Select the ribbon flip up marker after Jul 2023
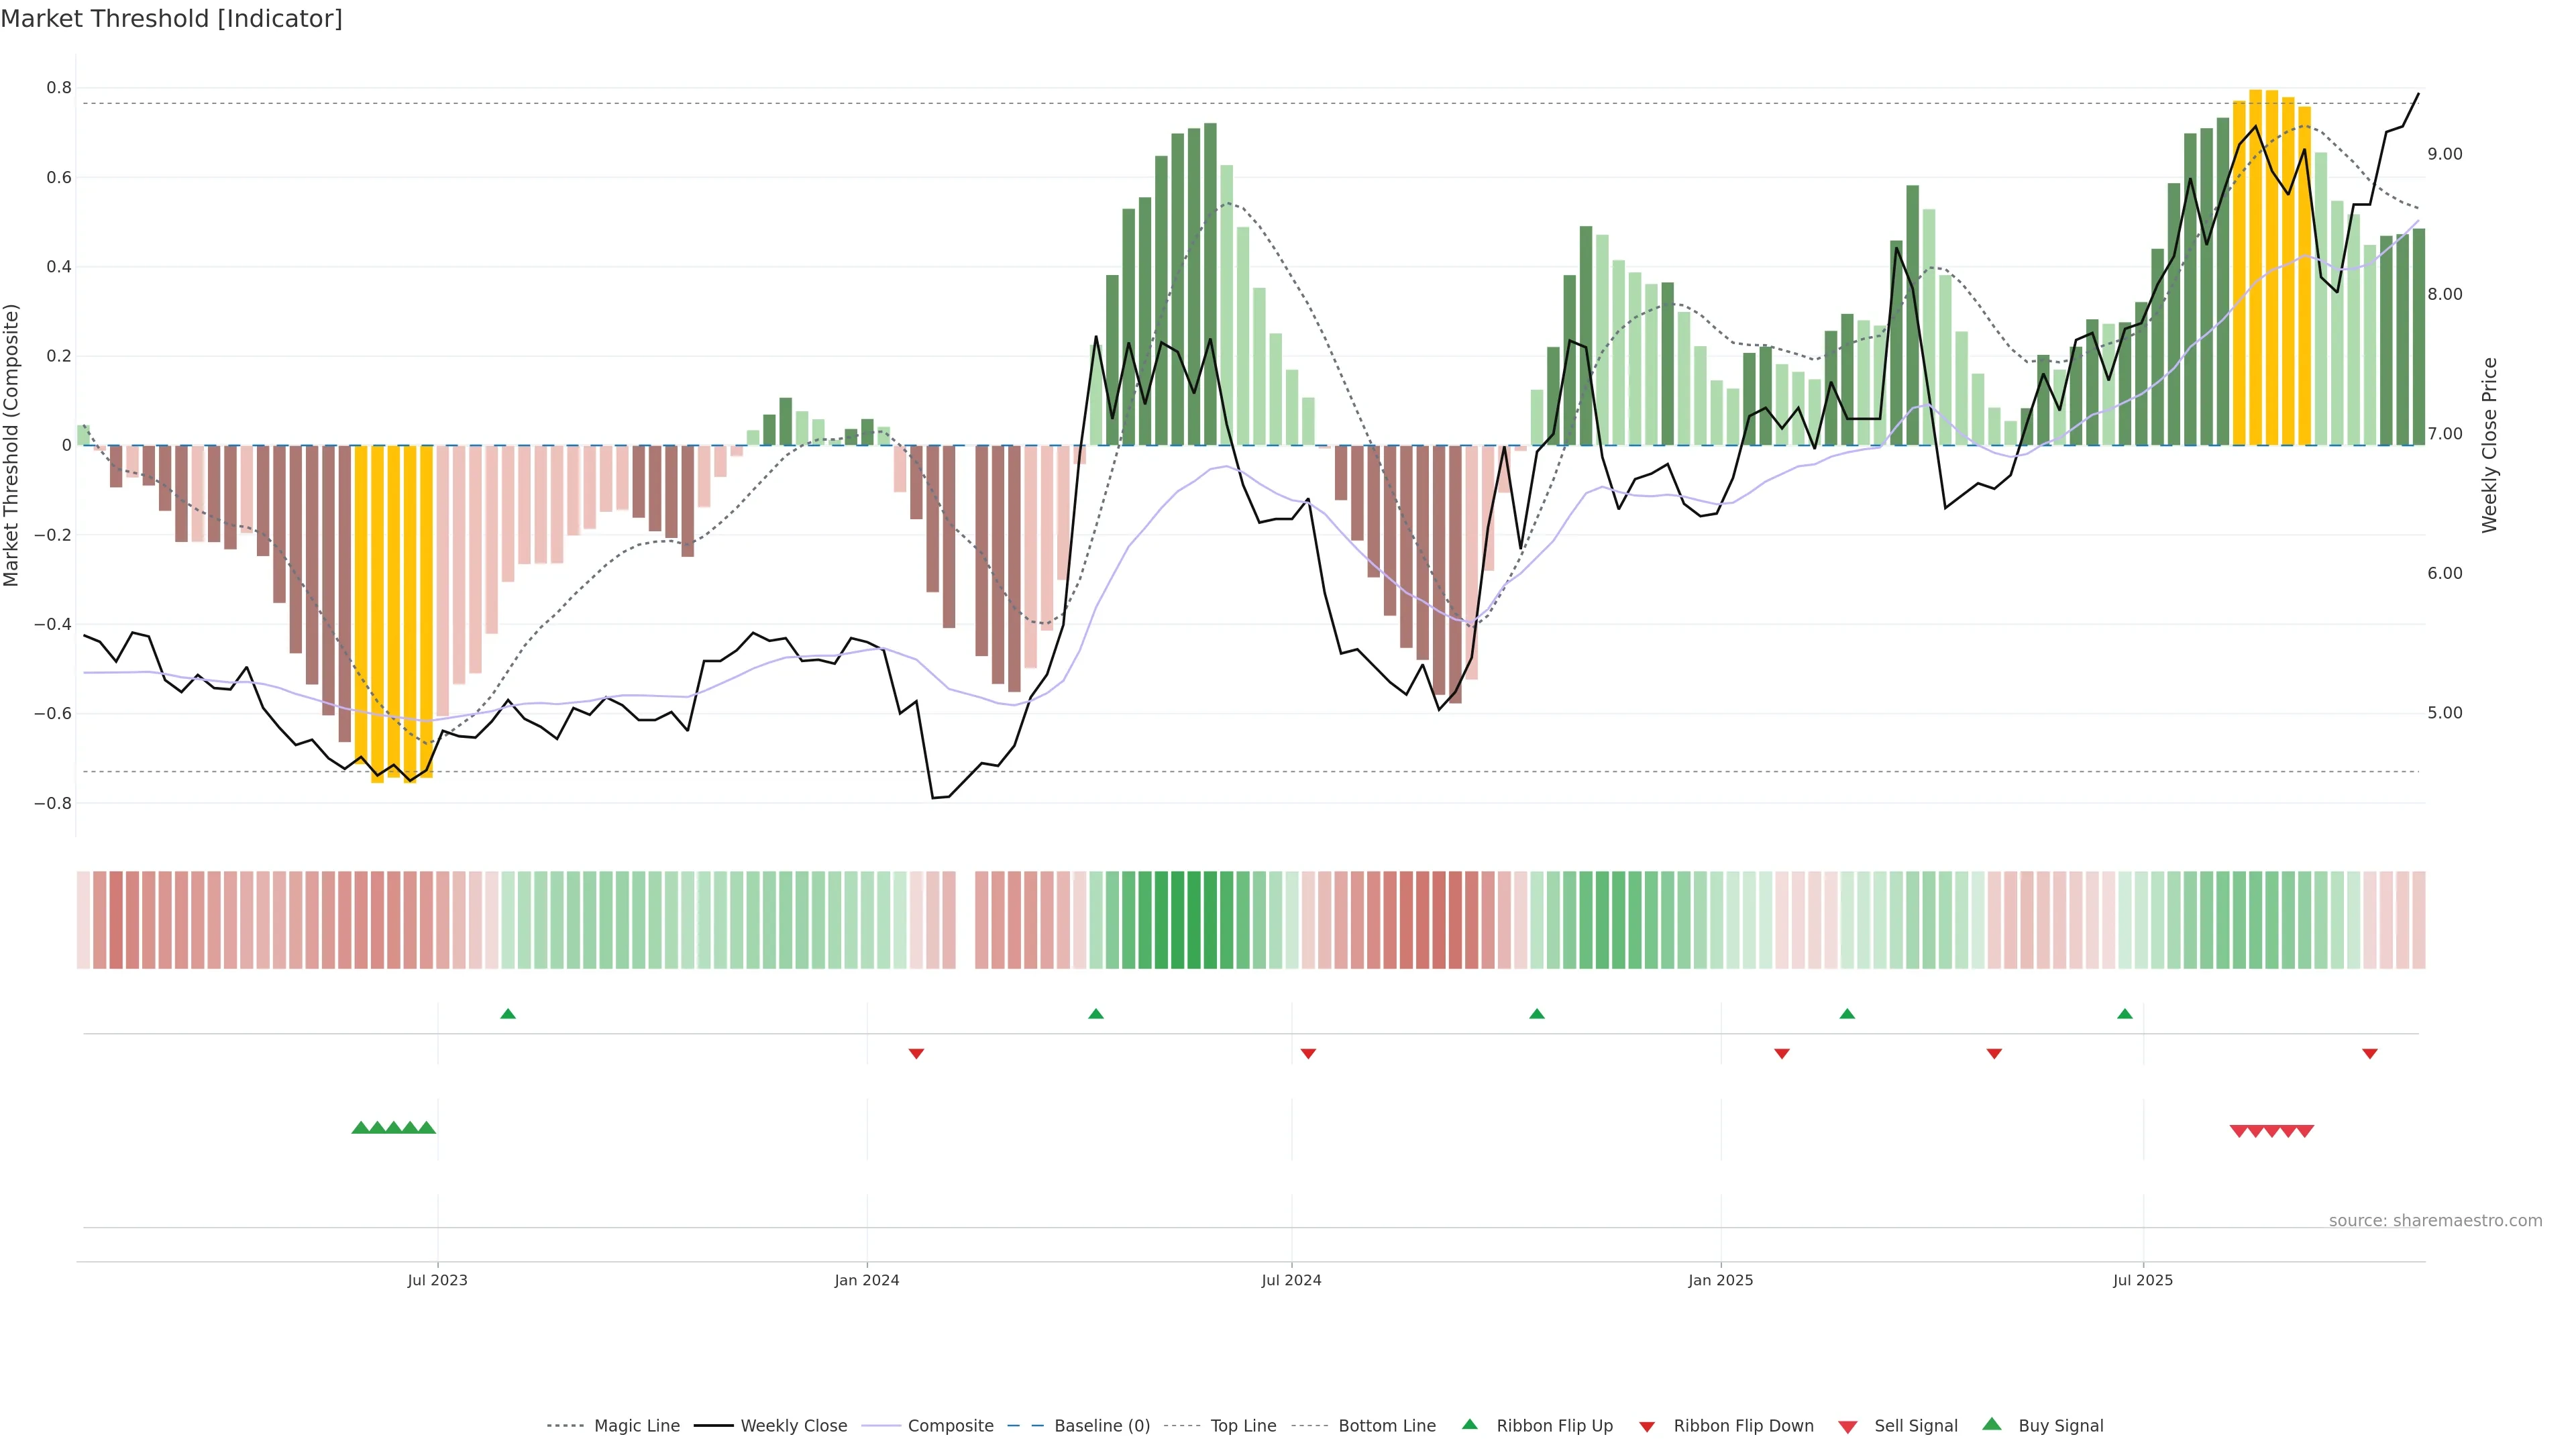Viewport: 2576px width, 1449px height. pos(508,1014)
